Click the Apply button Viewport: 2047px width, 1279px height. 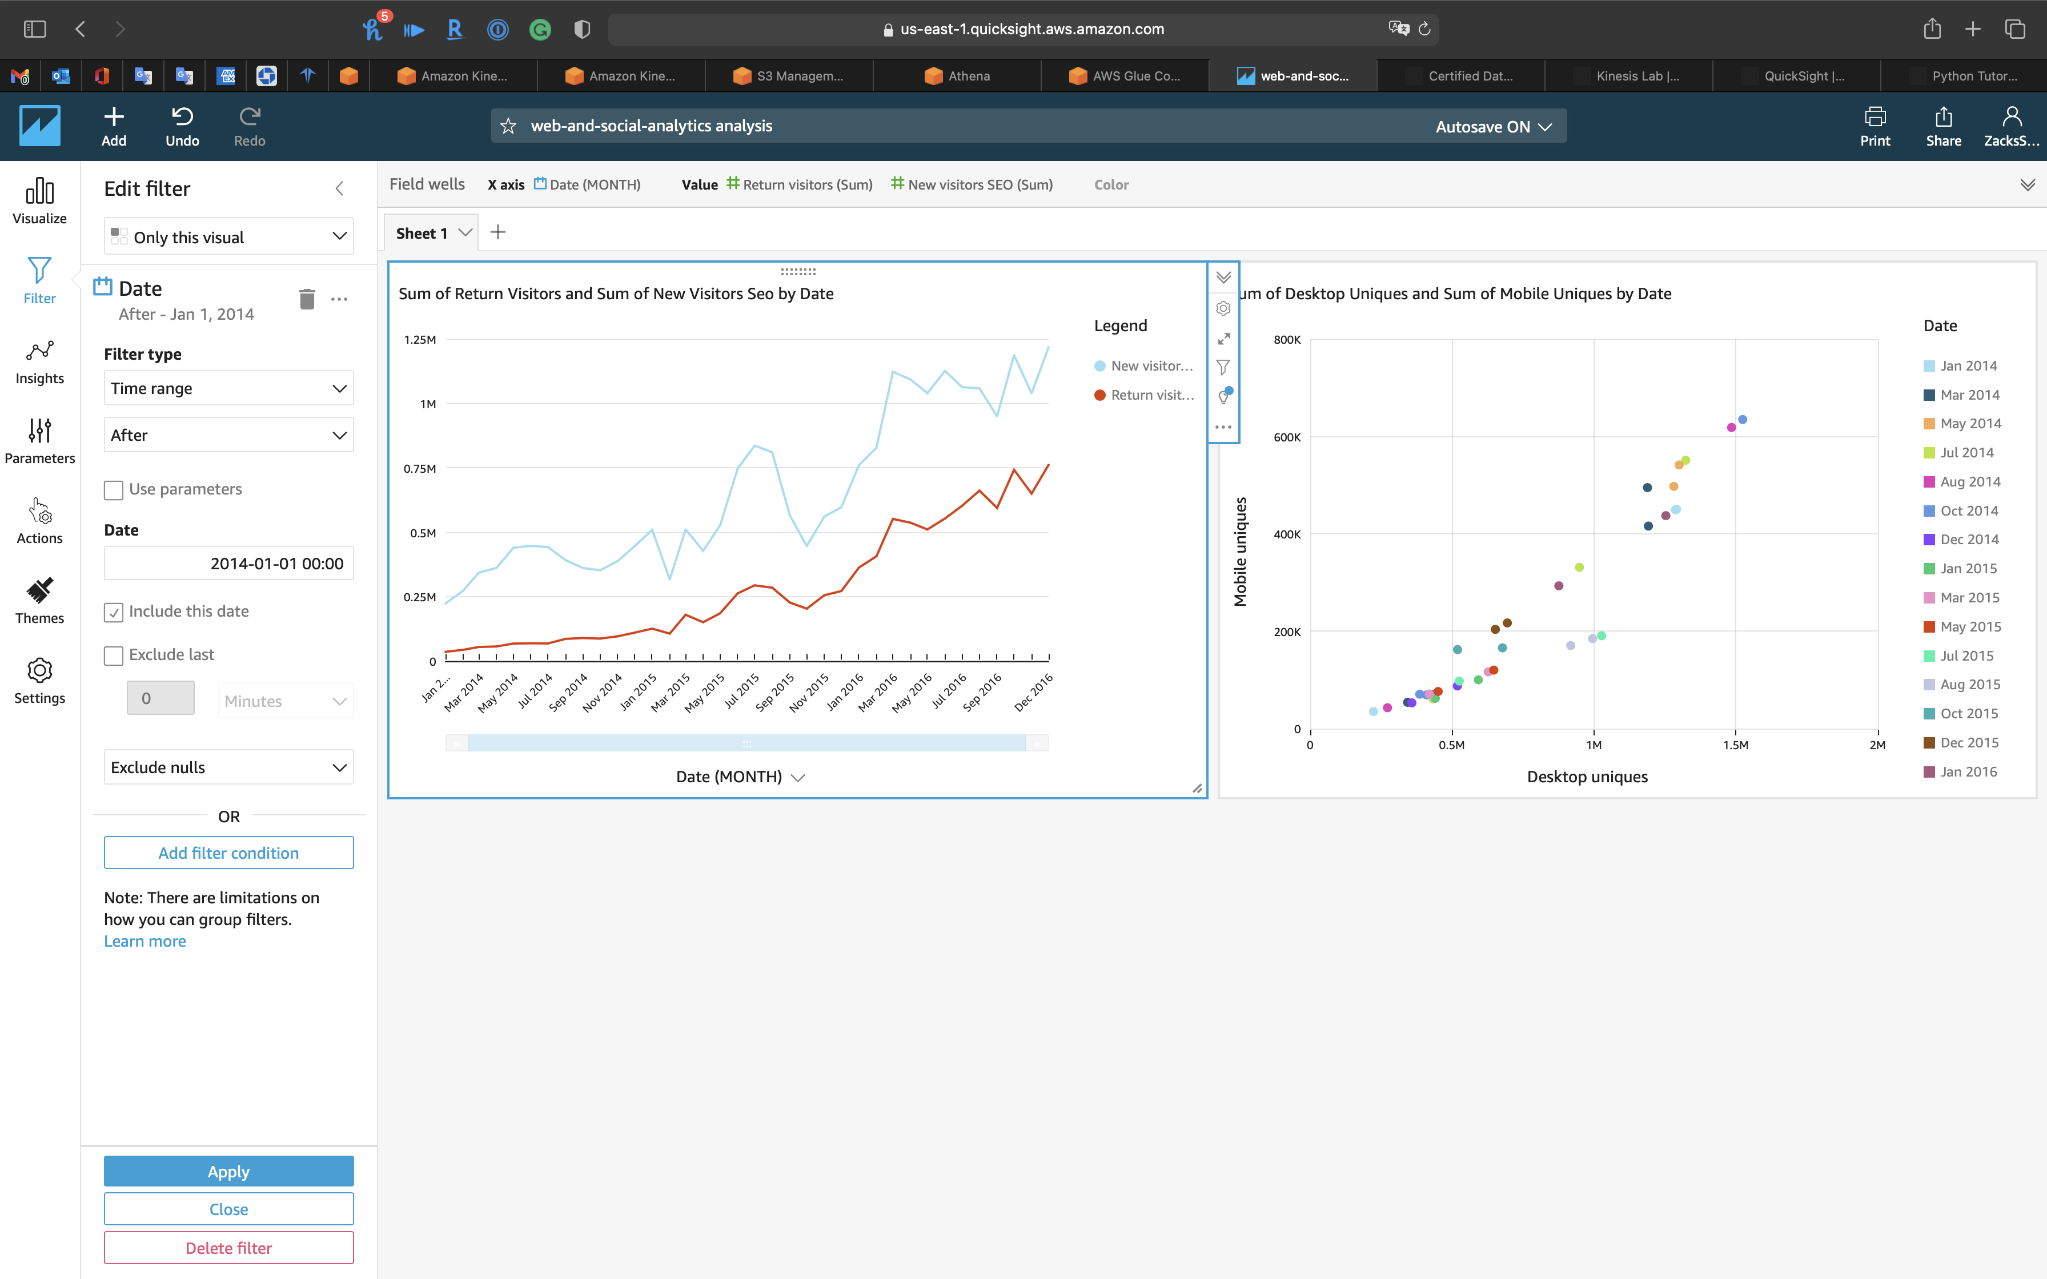228,1172
